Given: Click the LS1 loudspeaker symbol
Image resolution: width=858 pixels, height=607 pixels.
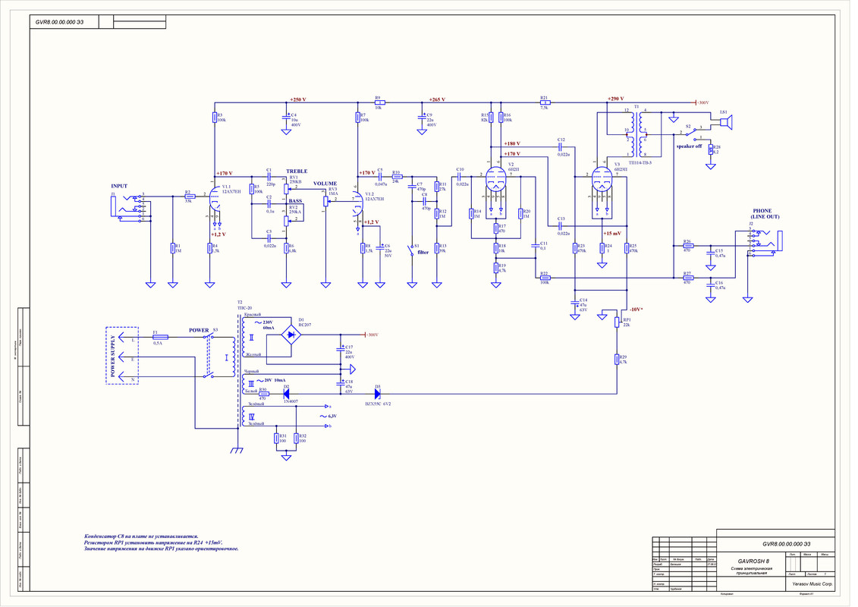Looking at the screenshot, I should point(725,123).
